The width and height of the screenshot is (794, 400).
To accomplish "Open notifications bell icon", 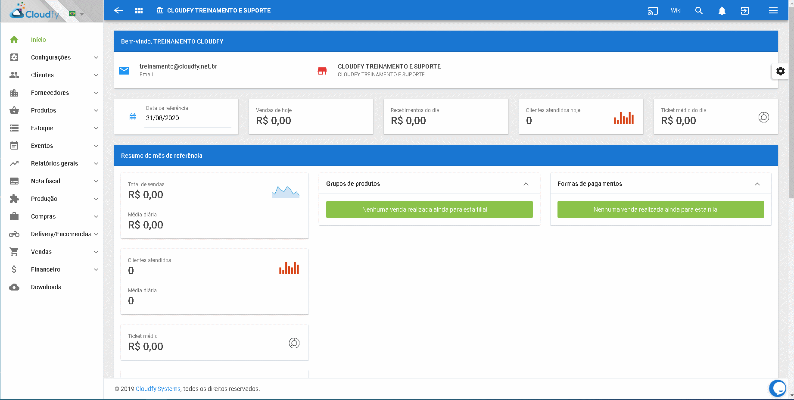I will pyautogui.click(x=722, y=11).
